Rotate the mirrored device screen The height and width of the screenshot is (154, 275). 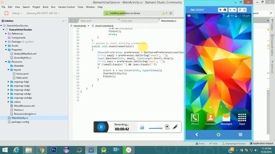pyautogui.click(x=240, y=10)
